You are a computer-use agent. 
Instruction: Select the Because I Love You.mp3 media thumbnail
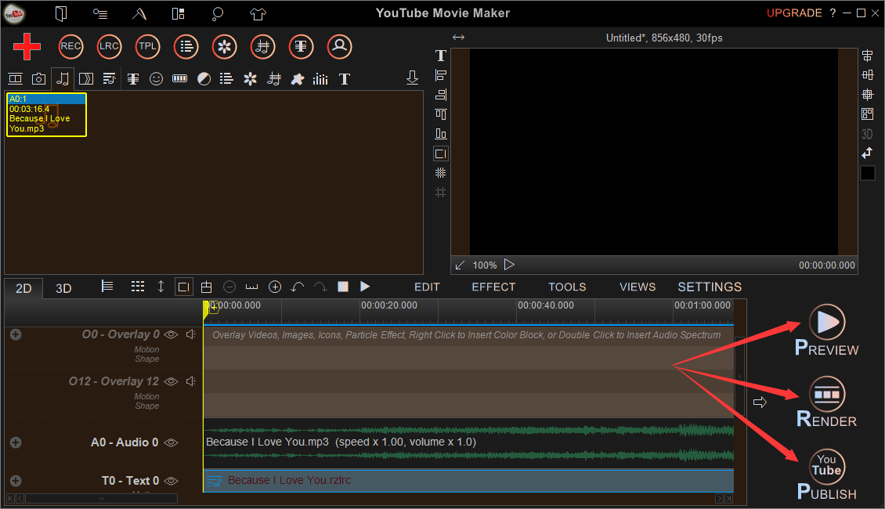click(46, 114)
